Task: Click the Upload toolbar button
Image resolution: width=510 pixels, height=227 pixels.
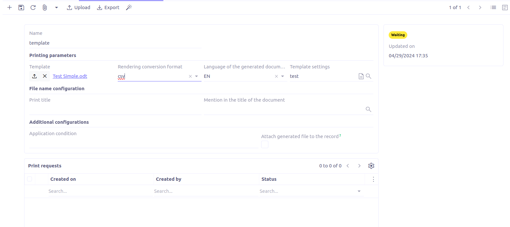Action: coord(78,7)
